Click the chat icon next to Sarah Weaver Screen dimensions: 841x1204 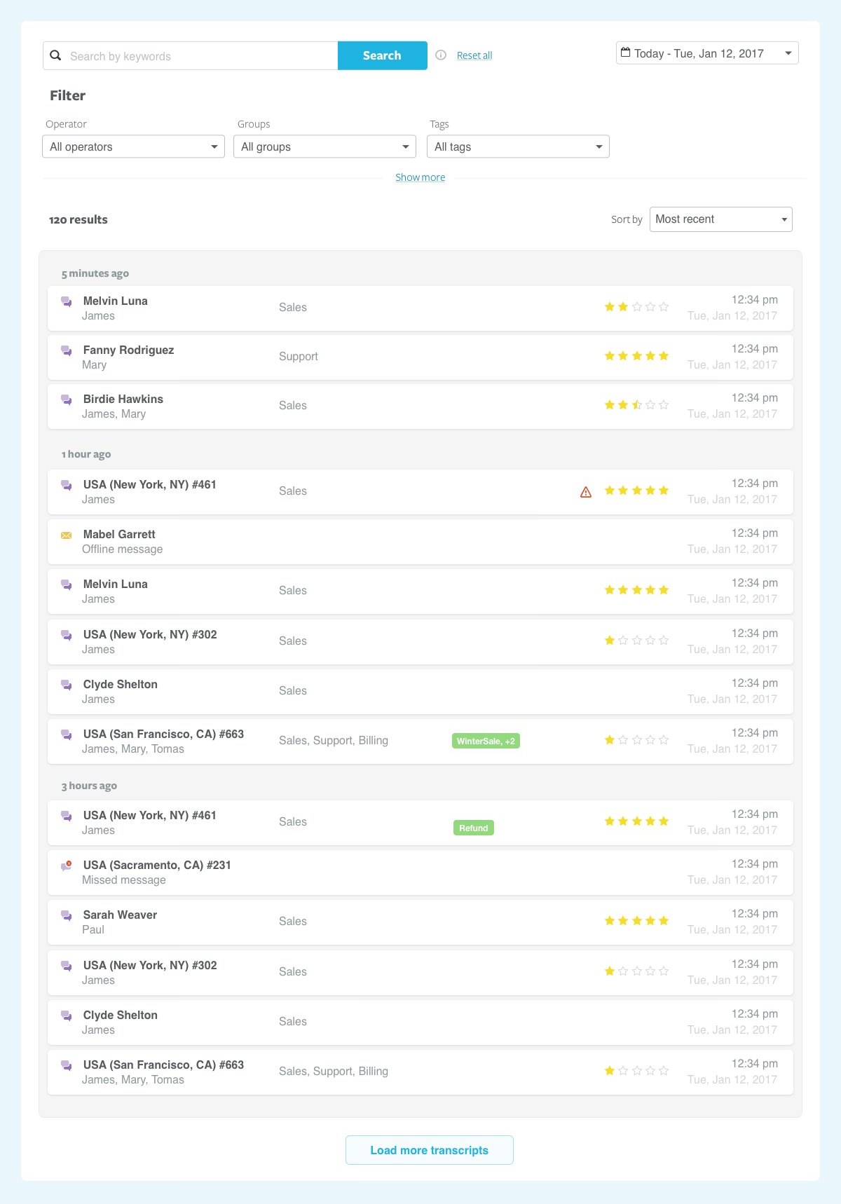click(x=67, y=916)
